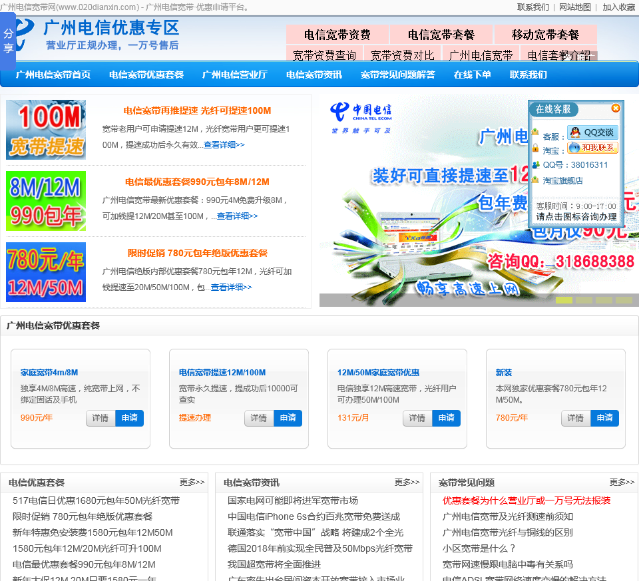Open headline 限时促销 780元包年绝版优惠套餐

(x=197, y=254)
